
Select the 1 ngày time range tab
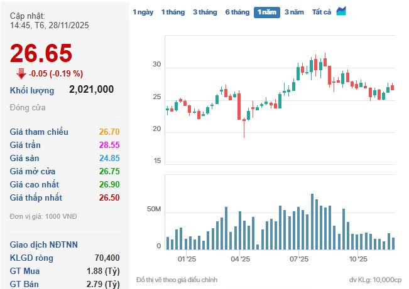click(143, 12)
